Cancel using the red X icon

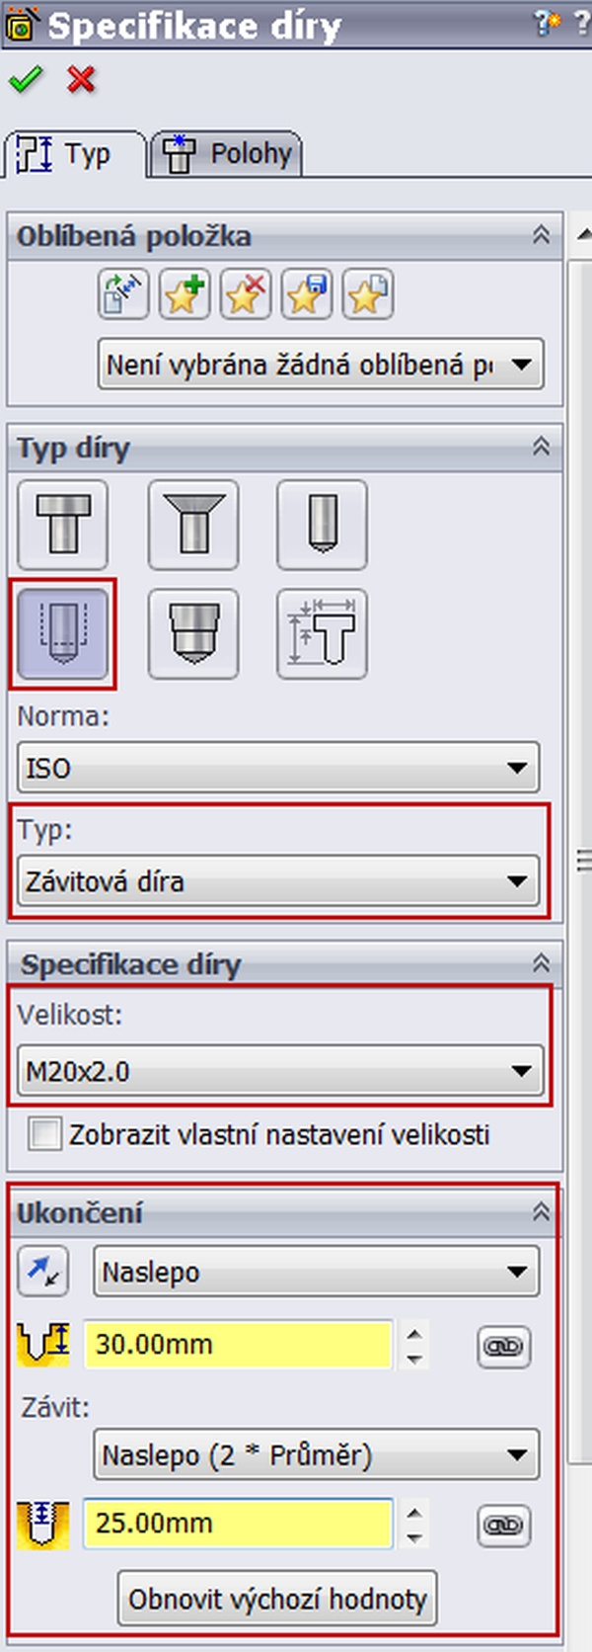click(x=81, y=79)
